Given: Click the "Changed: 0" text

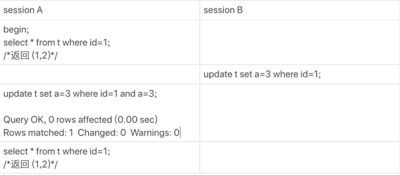Looking at the screenshot, I should [102, 133].
